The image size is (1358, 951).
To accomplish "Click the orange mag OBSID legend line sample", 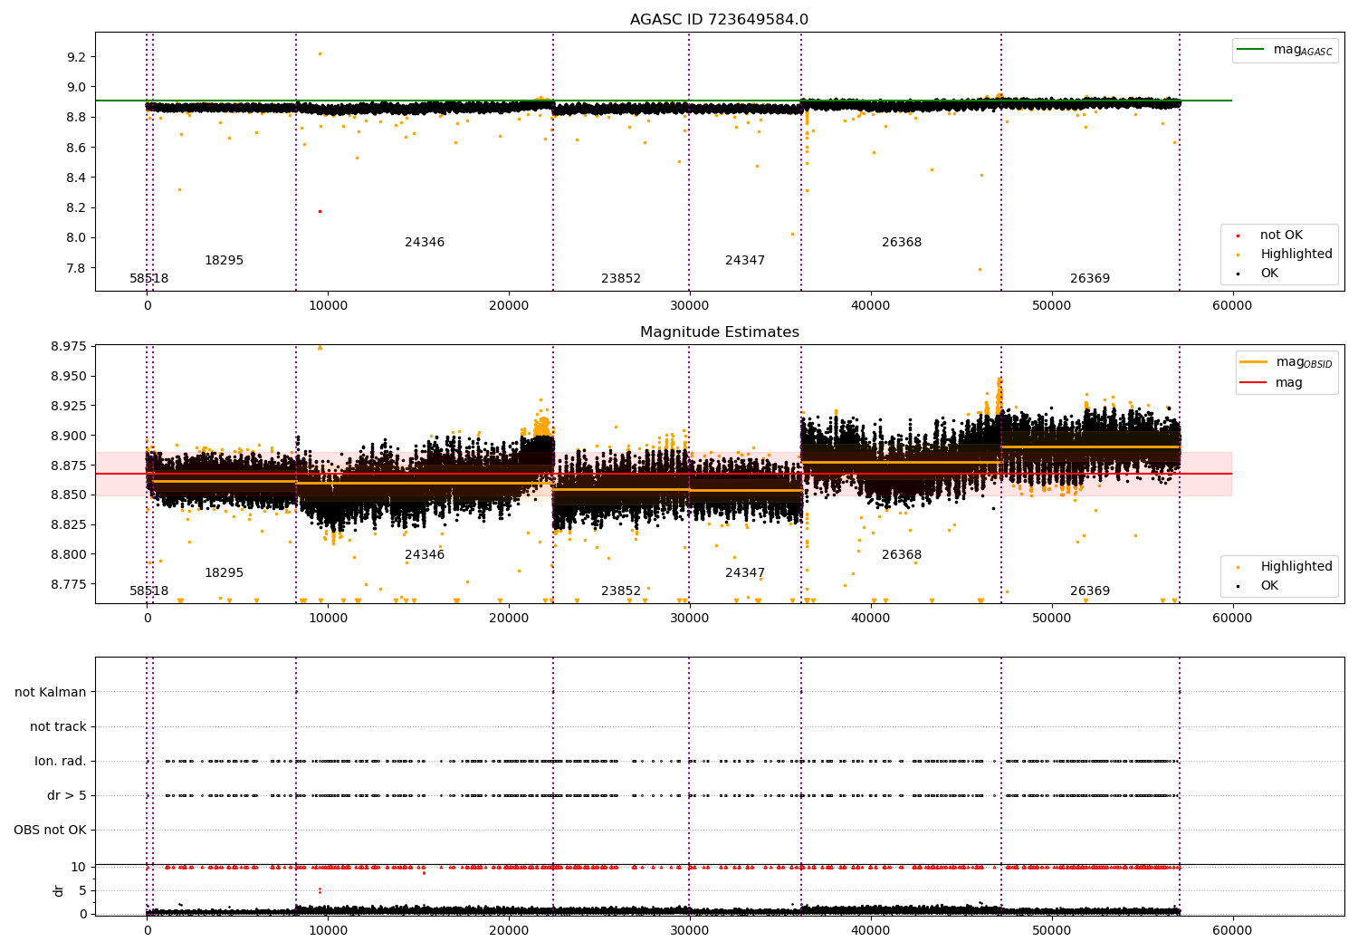I will pyautogui.click(x=1253, y=362).
